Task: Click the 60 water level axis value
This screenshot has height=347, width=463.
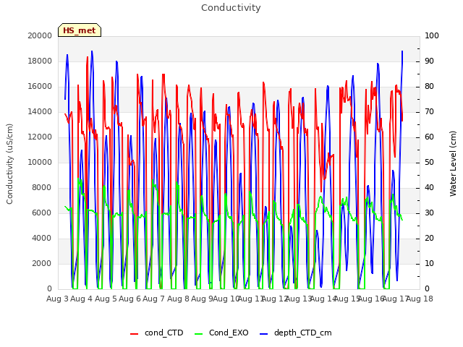Action: tap(429, 137)
